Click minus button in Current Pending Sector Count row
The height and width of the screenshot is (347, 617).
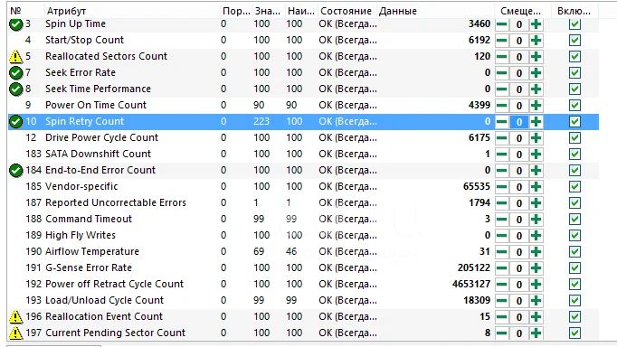pyautogui.click(x=501, y=333)
